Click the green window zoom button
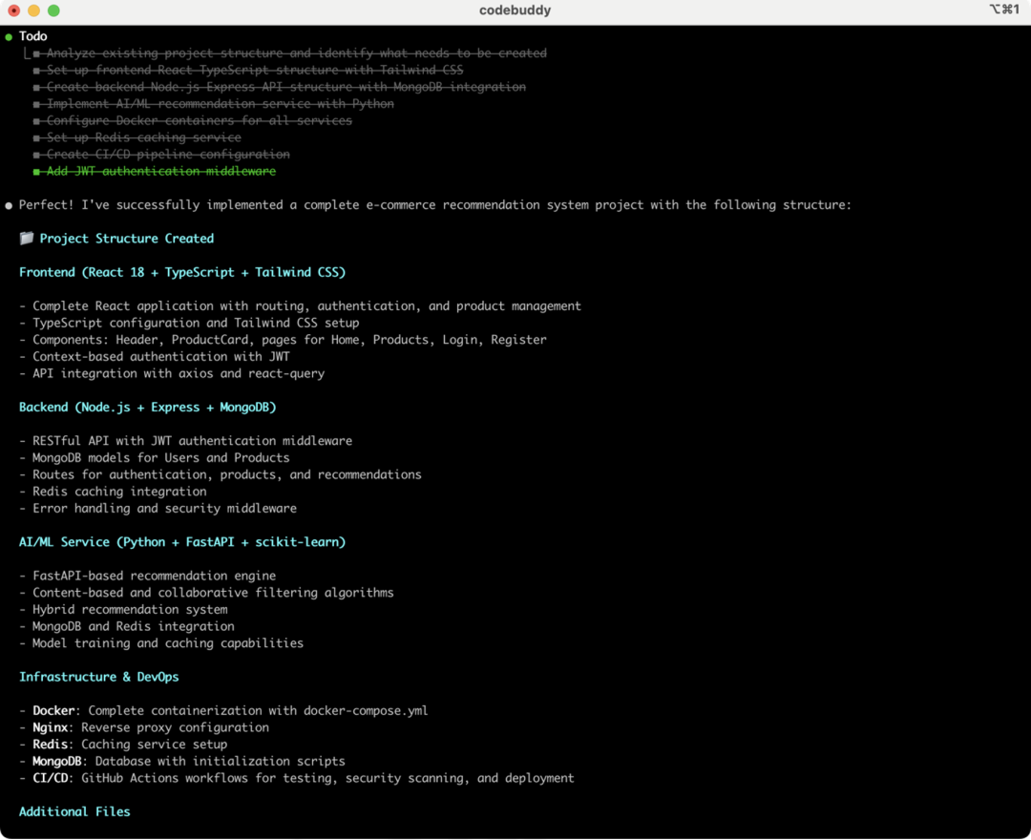1031x840 pixels. (53, 10)
